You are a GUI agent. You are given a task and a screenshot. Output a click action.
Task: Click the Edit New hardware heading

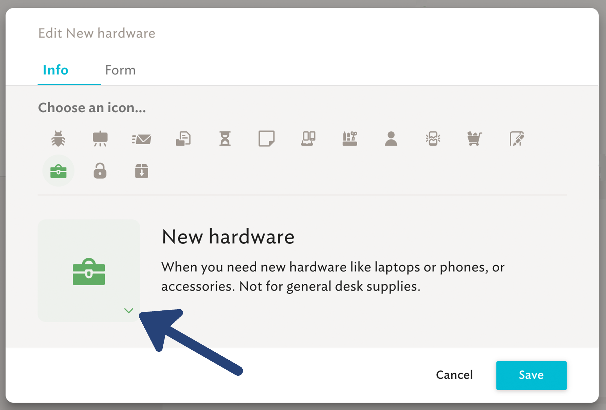click(x=97, y=33)
